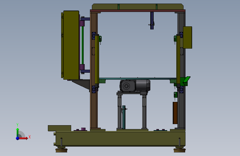Select the large olive base frame

(120, 139)
